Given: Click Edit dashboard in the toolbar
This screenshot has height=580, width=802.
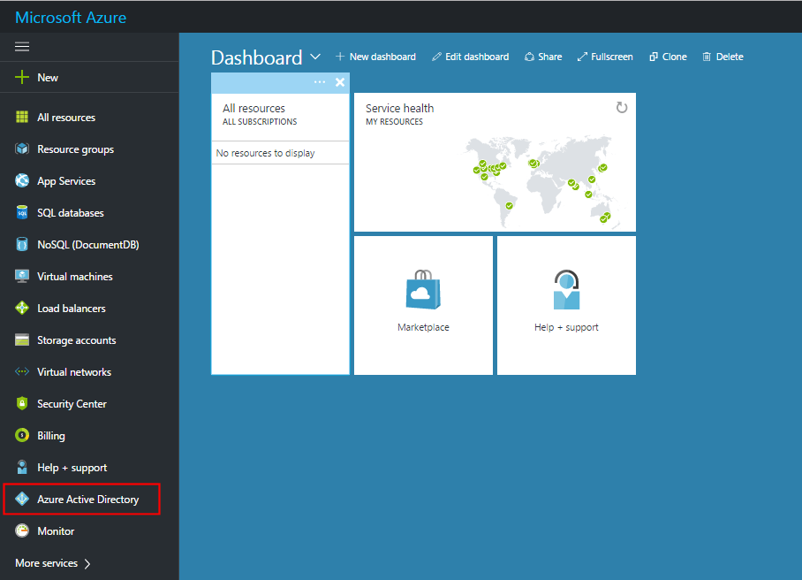Looking at the screenshot, I should point(470,56).
